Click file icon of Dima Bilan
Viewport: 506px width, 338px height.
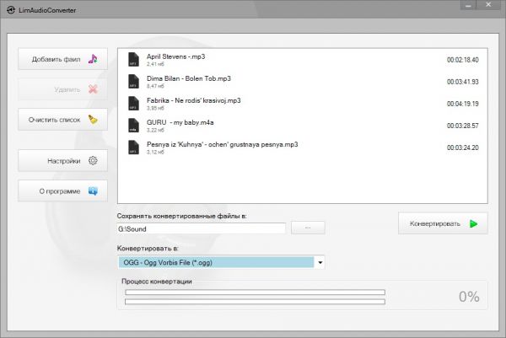tap(133, 82)
